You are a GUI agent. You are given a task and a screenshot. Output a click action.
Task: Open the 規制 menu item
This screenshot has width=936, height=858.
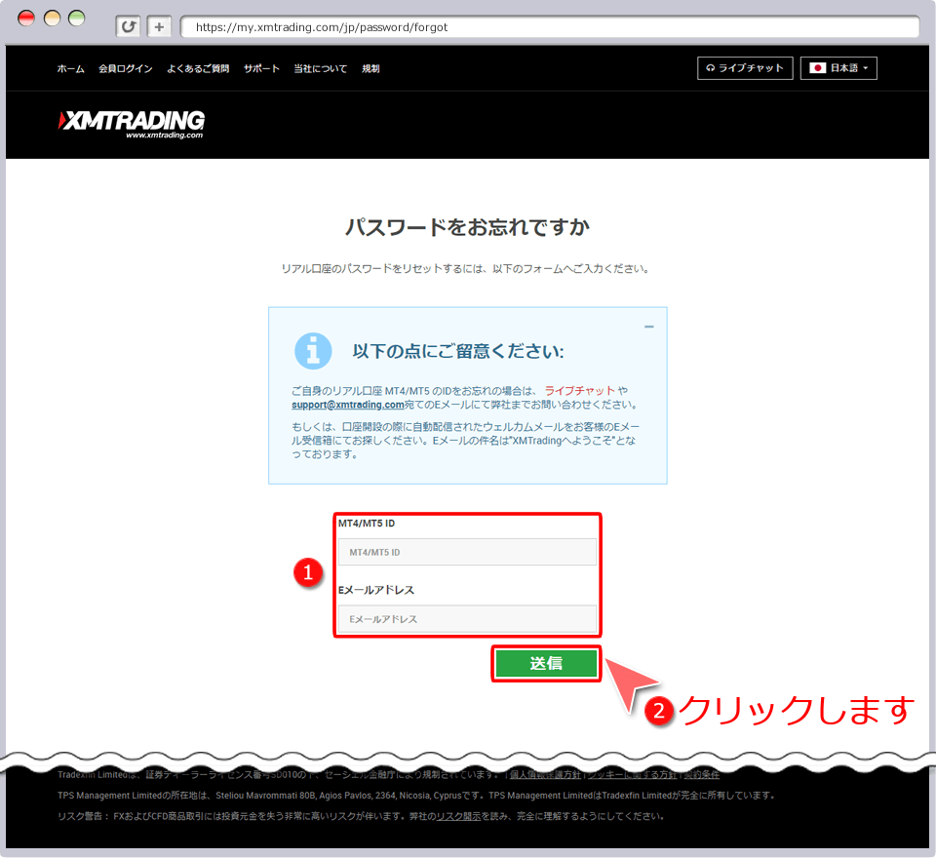point(370,68)
